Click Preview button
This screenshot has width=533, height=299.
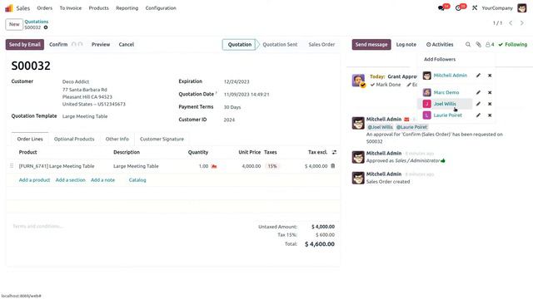pos(101,44)
